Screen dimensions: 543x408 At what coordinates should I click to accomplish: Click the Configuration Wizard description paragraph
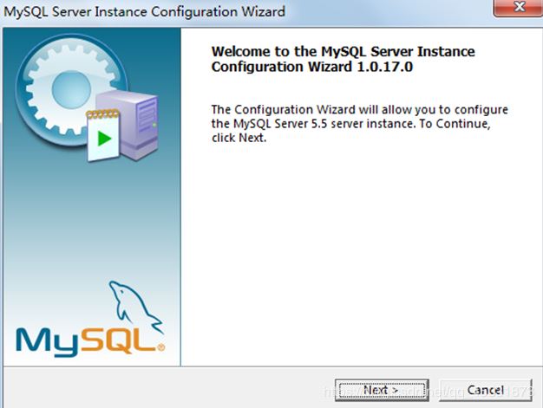coord(359,124)
